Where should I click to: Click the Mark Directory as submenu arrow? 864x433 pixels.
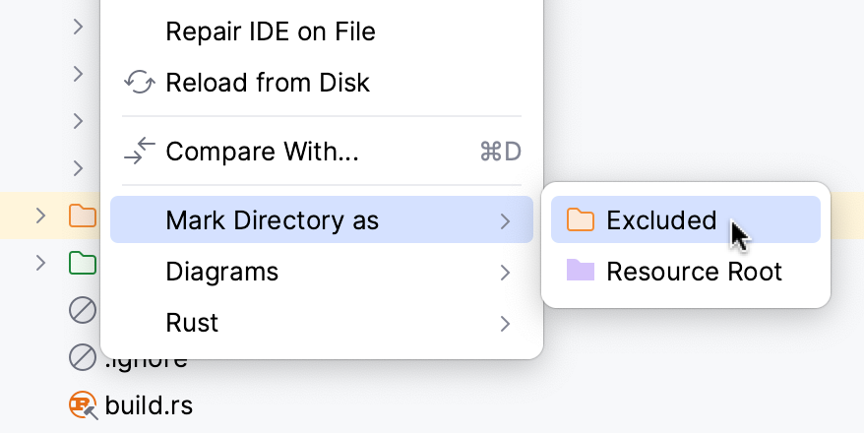pyautogui.click(x=505, y=220)
